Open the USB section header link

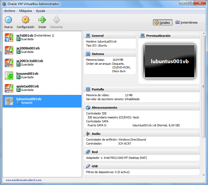(94, 166)
